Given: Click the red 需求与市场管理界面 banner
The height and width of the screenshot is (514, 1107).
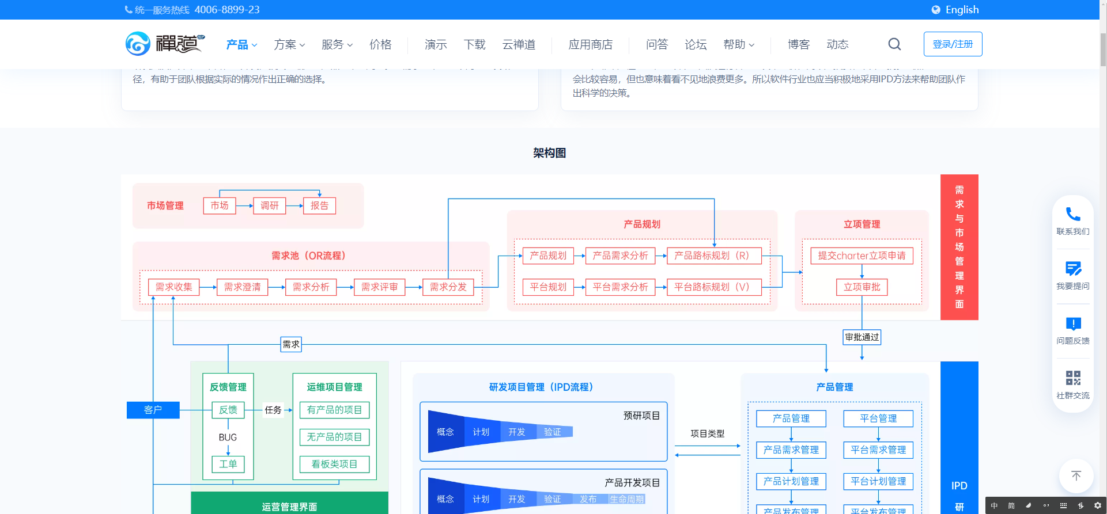Looking at the screenshot, I should [959, 247].
